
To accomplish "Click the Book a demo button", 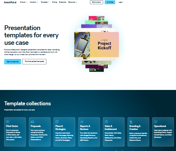I will click(97, 2).
